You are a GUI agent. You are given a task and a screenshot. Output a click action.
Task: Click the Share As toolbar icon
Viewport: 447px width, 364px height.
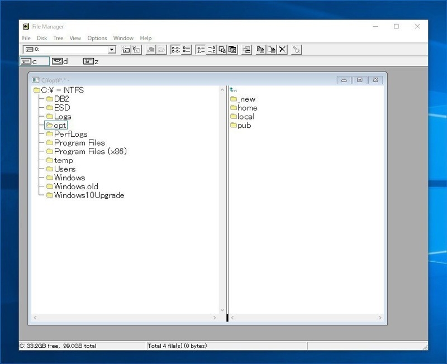[x=150, y=50]
